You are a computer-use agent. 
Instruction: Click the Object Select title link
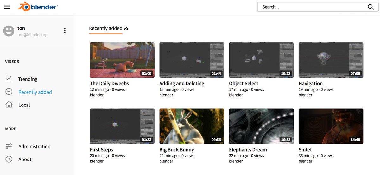coord(244,83)
